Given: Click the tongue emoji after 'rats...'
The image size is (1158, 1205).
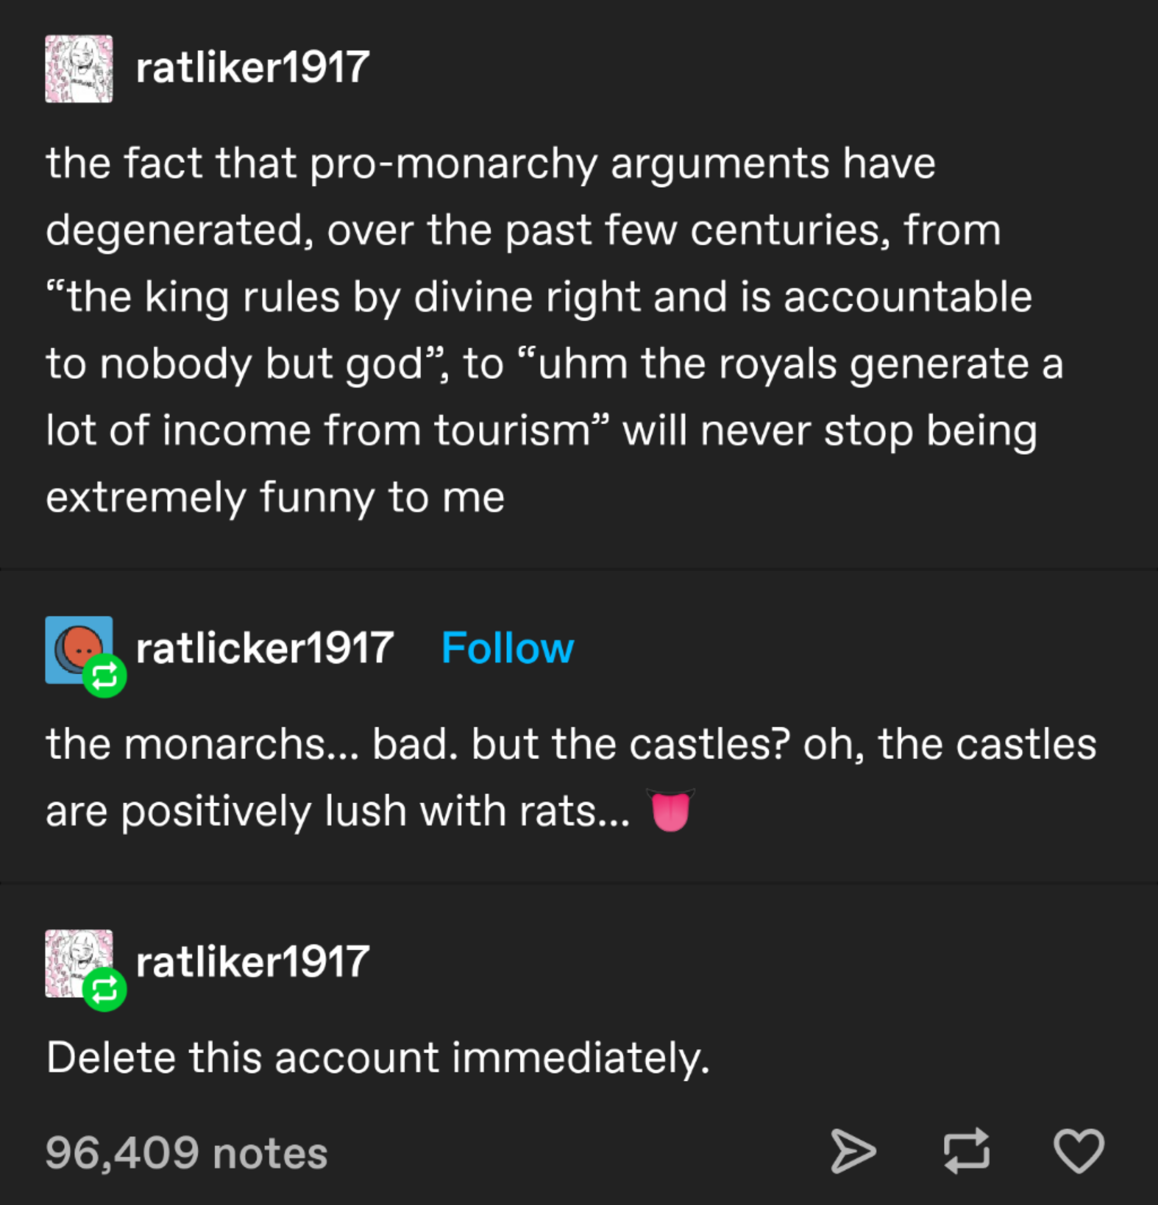Looking at the screenshot, I should pos(670,810).
